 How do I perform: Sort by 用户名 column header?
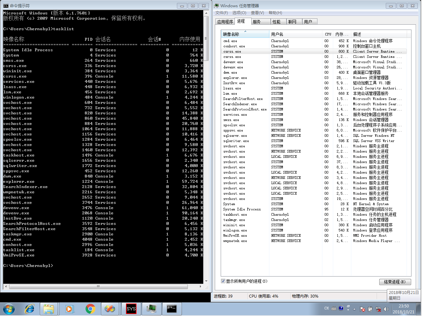coord(296,34)
